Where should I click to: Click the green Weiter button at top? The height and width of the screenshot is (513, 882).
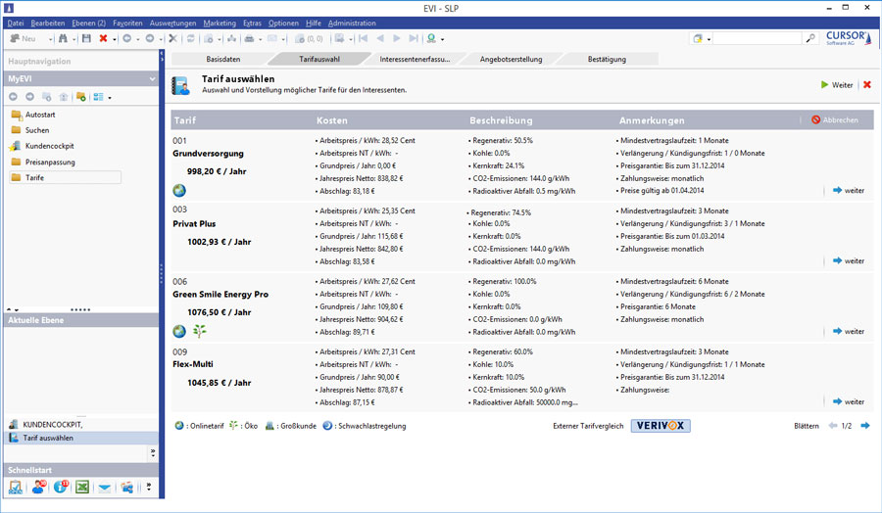[836, 85]
